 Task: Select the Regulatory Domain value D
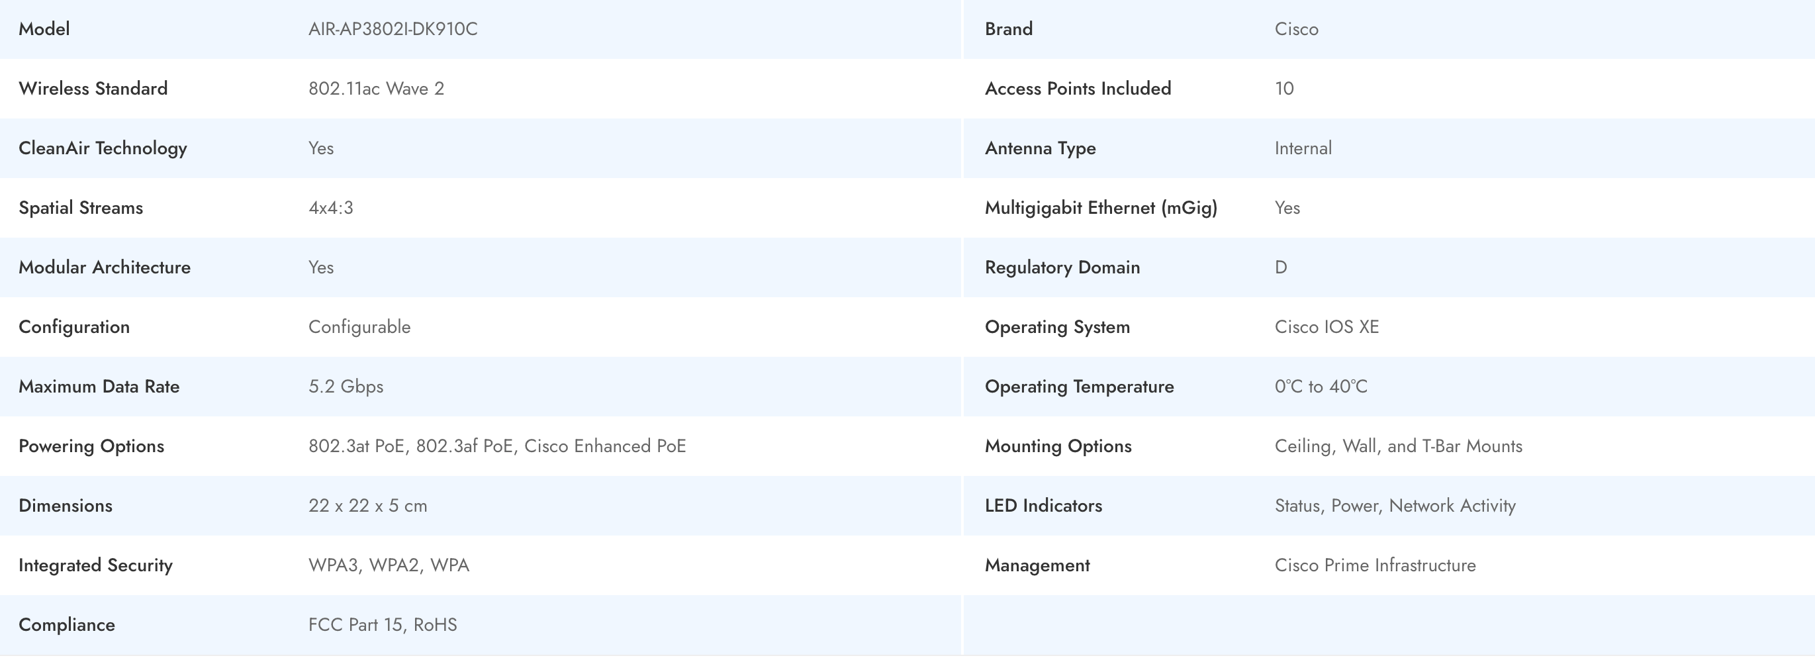coord(1280,267)
